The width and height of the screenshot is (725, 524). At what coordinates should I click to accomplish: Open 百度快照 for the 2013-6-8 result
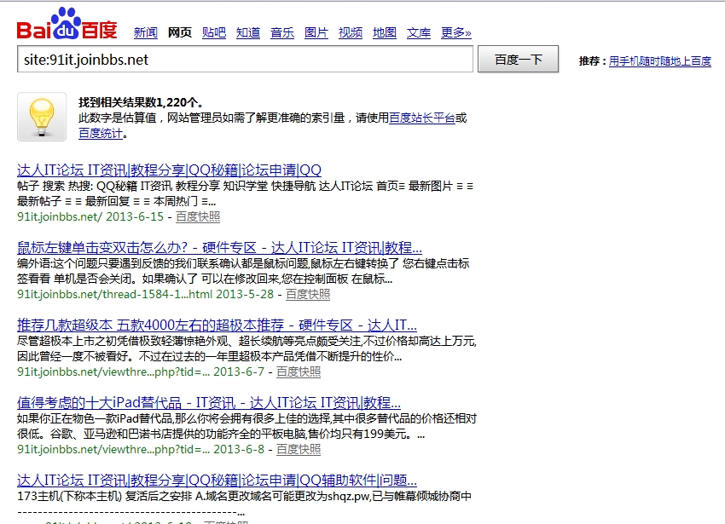(x=299, y=450)
